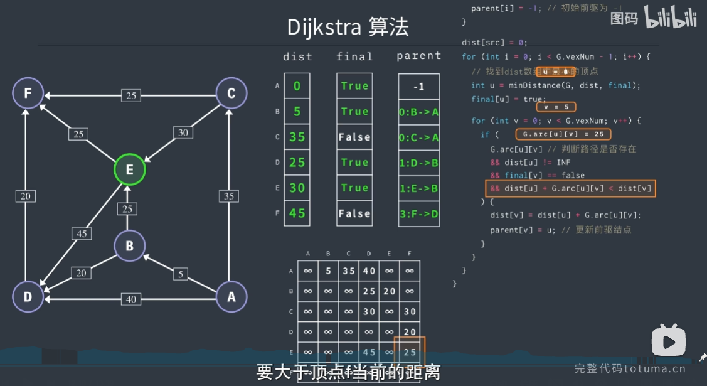
Task: Select graph node A
Action: pos(231,297)
